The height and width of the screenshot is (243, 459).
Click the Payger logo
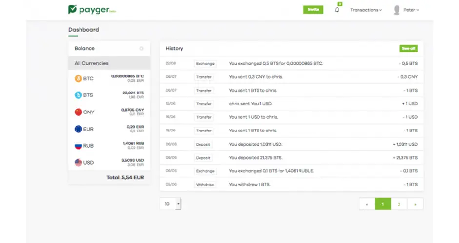coord(92,10)
